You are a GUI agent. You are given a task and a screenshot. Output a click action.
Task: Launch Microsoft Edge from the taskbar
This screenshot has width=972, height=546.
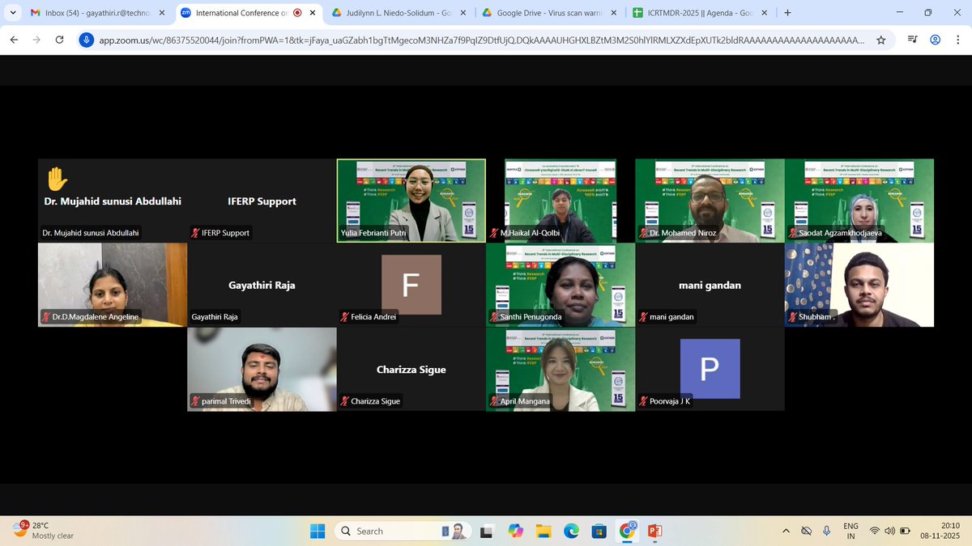pyautogui.click(x=571, y=531)
